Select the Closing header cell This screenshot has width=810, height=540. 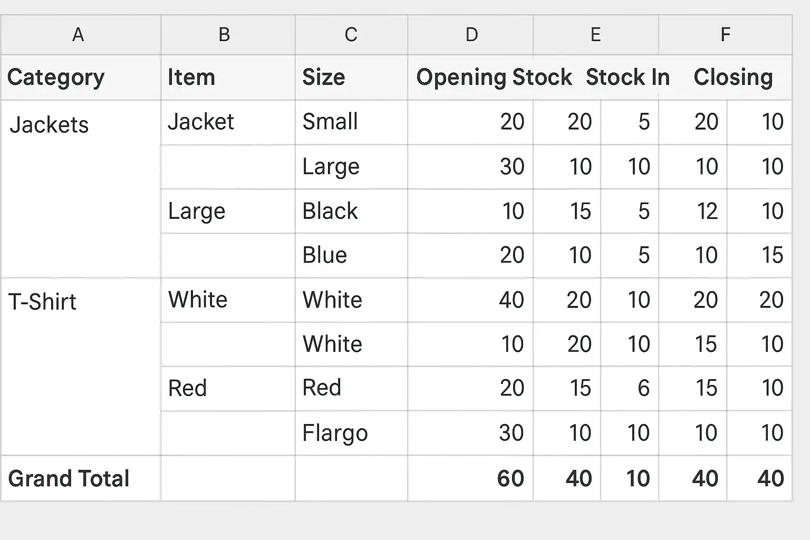(x=733, y=78)
